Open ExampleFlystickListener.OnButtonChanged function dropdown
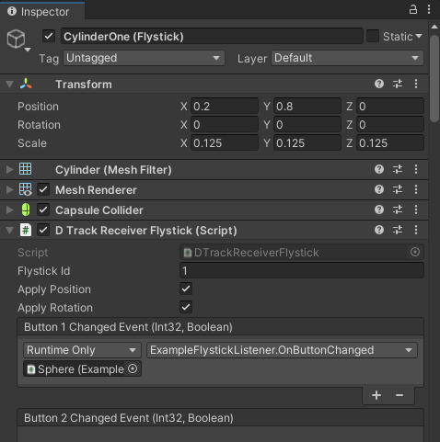440x442 pixels. [x=282, y=350]
